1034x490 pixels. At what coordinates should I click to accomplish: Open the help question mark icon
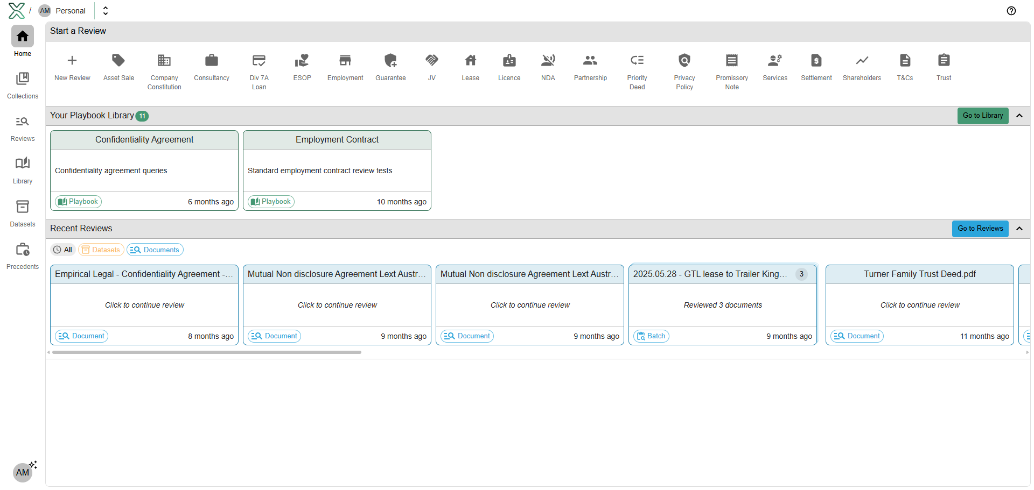coord(1011,11)
